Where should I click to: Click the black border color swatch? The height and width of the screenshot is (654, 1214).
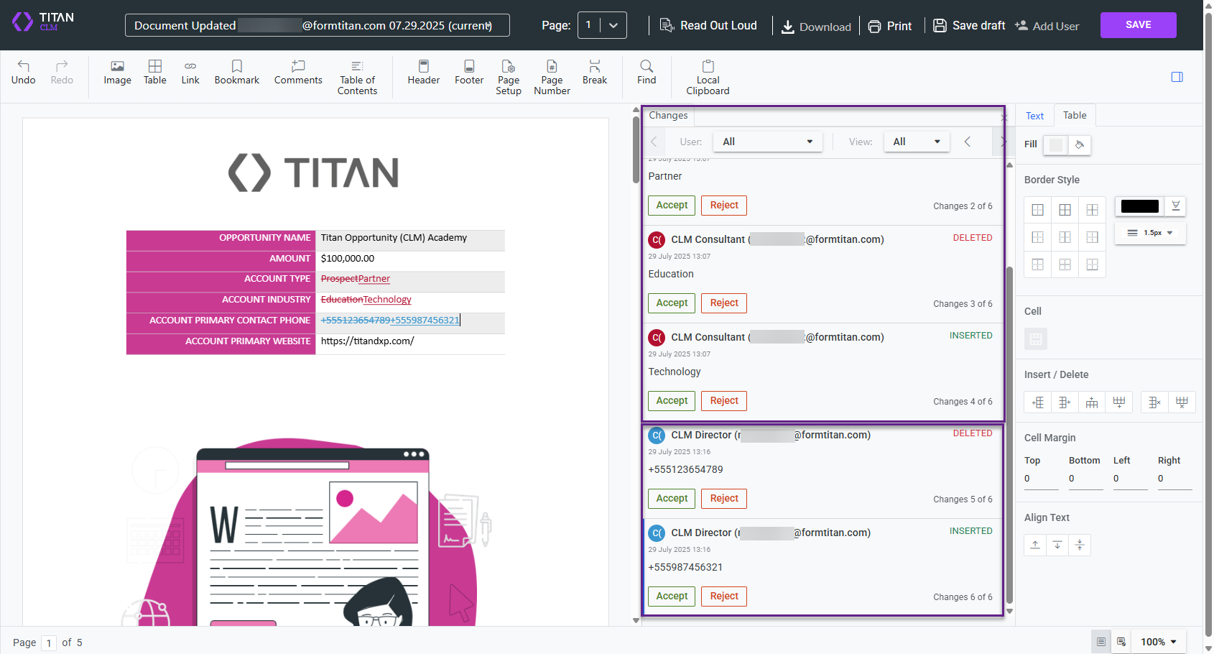tap(1139, 206)
